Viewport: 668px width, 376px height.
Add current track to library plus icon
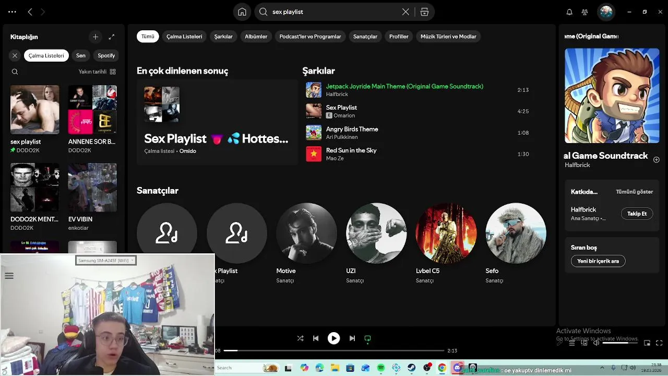(x=656, y=160)
